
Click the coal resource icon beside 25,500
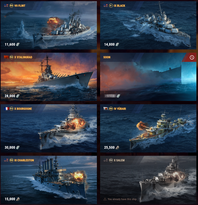(117, 148)
